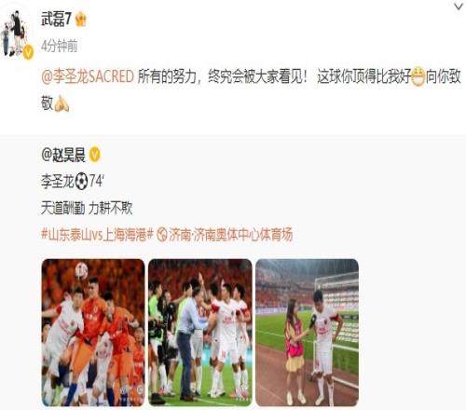Open first photo of header duel
This screenshot has height=410, width=466.
[x=93, y=333]
